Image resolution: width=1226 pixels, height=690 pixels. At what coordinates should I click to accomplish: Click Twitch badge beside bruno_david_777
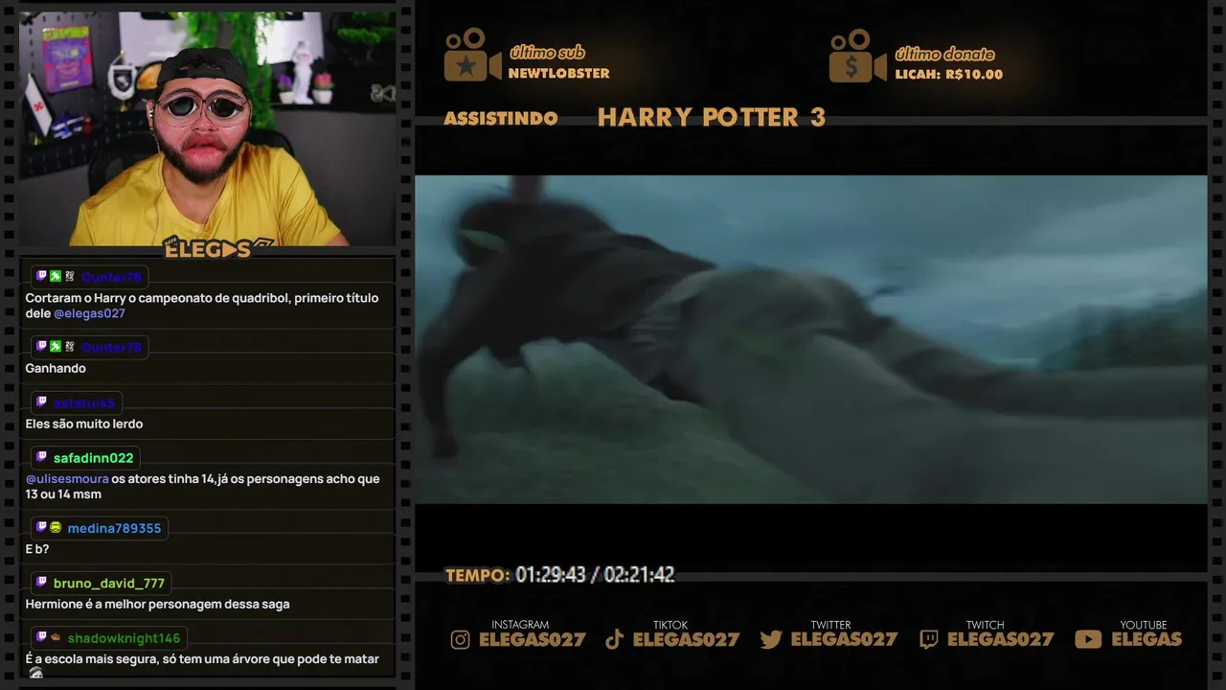tap(41, 582)
